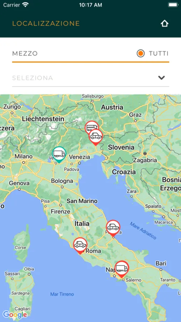The height and width of the screenshot is (322, 181).
Task: Click the Milano city label on map
Action: click(23, 156)
